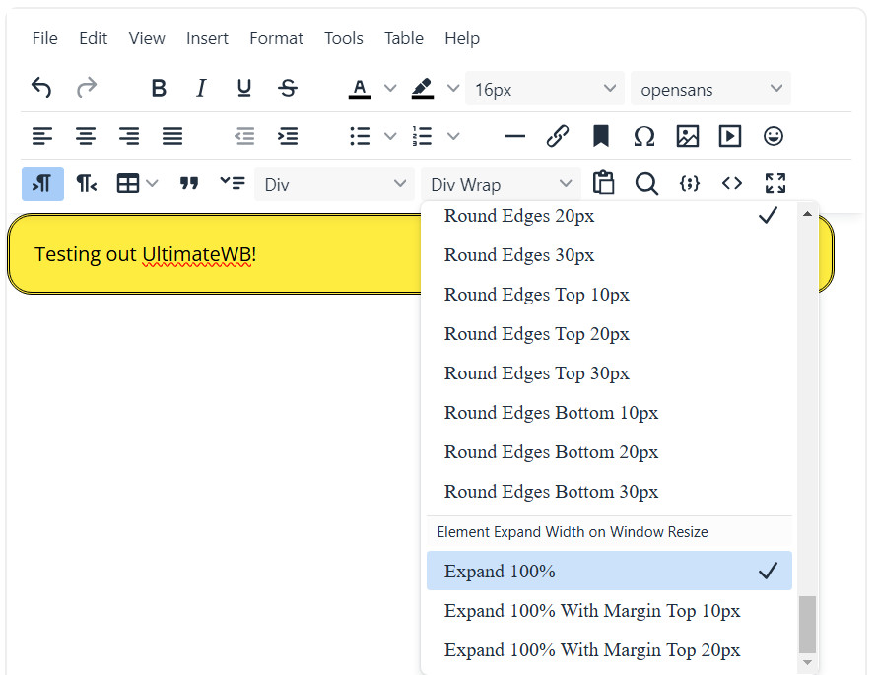Open find and replace with the magnifier icon
Viewport: 876px width, 675px height.
coord(646,183)
